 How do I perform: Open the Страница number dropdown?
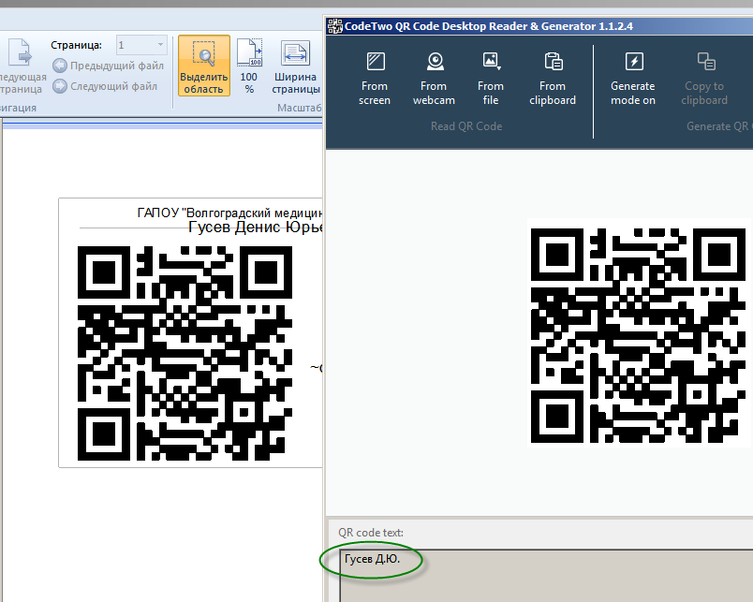[x=160, y=44]
